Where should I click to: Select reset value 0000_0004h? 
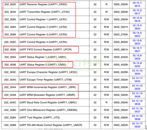coord(121,102)
